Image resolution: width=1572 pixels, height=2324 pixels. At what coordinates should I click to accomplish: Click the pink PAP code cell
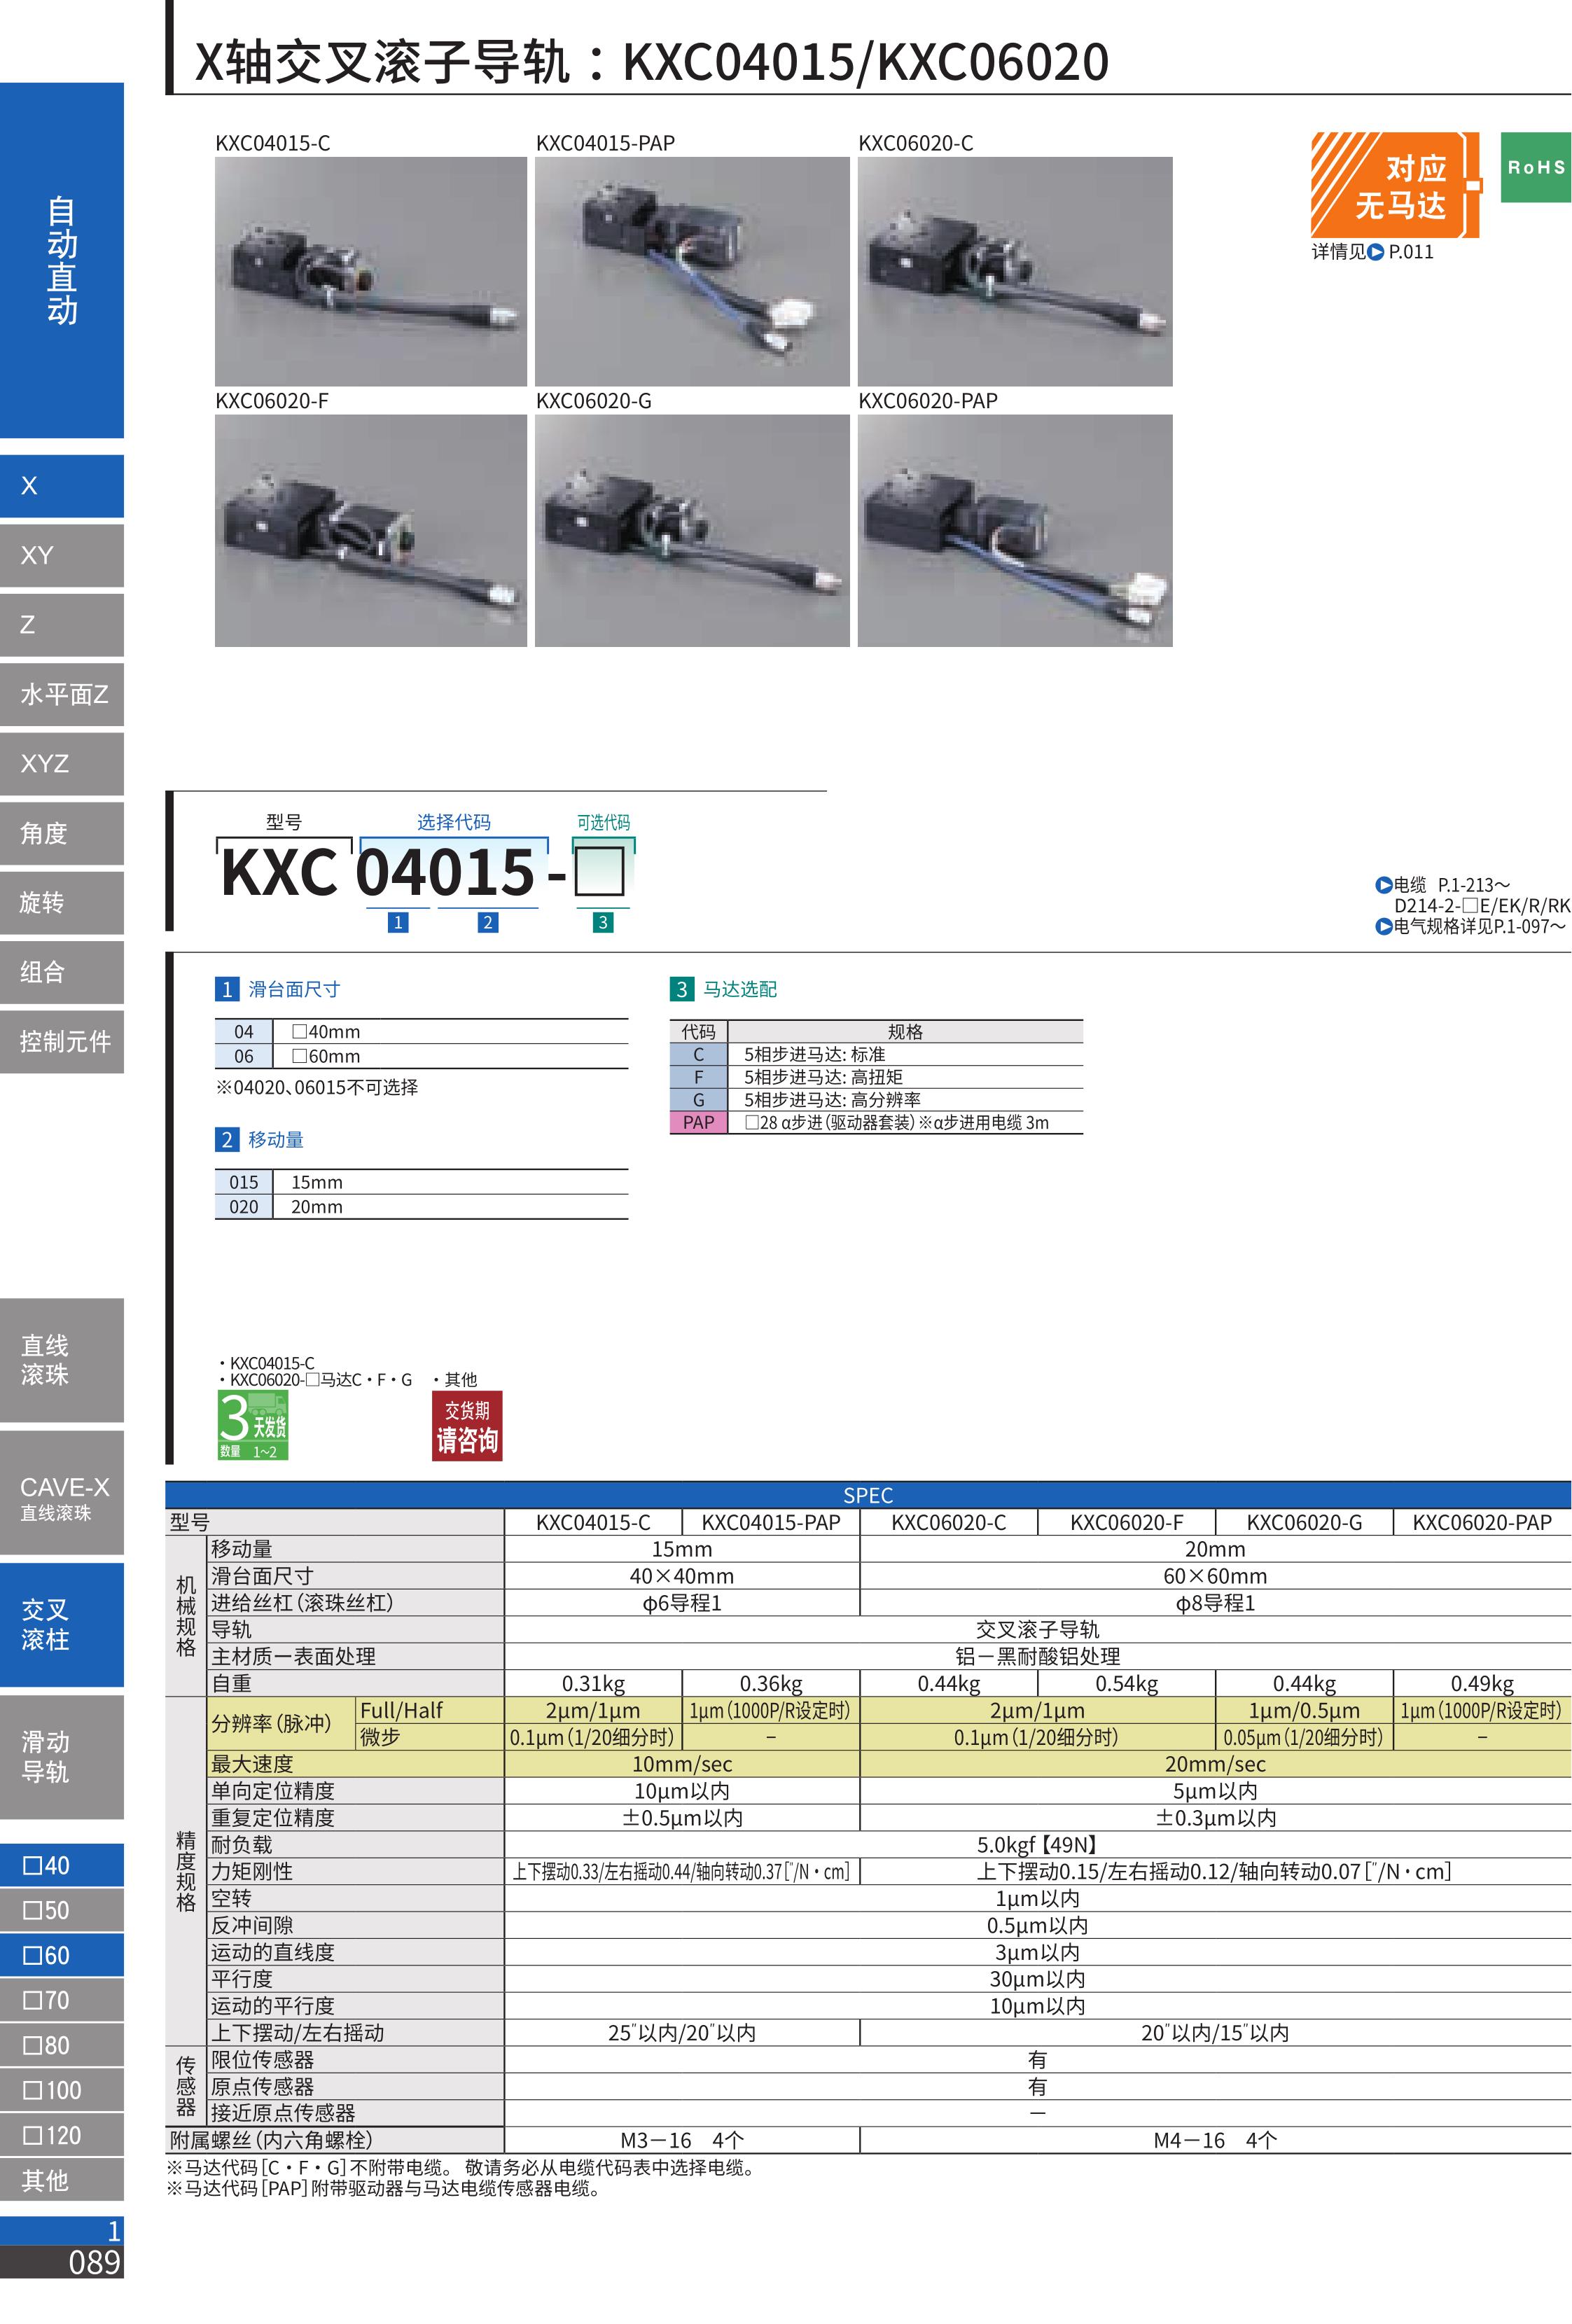pos(698,1122)
